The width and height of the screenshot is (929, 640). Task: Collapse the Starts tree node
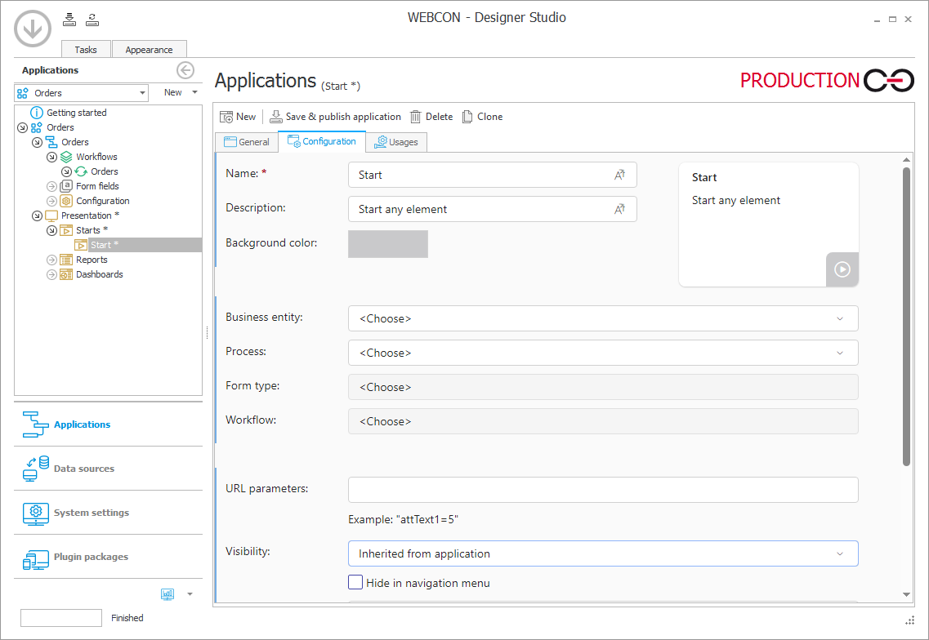point(51,230)
